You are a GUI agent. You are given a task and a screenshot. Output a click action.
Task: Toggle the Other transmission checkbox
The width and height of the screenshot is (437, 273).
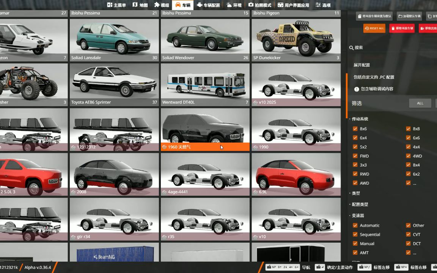click(408, 225)
